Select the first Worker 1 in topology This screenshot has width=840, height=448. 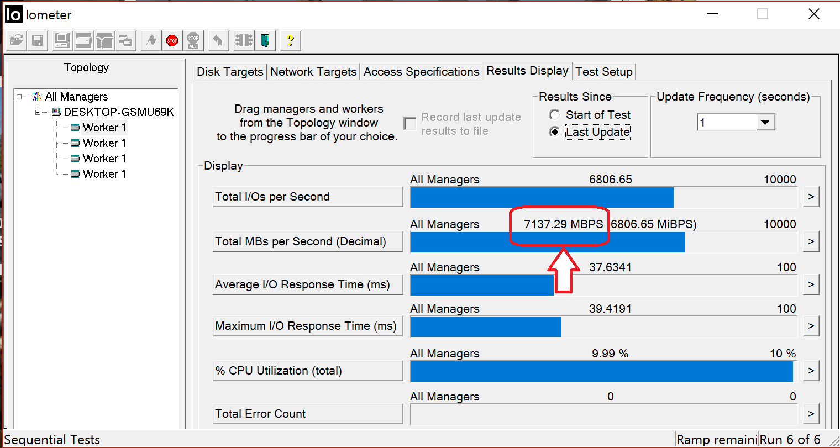tap(104, 128)
